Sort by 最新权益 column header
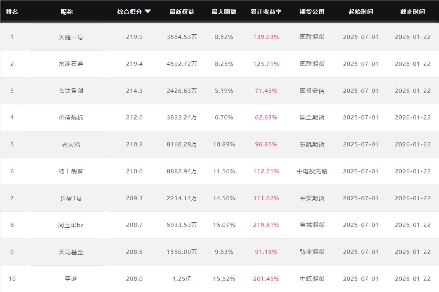Image resolution: width=439 pixels, height=292 pixels. click(182, 12)
